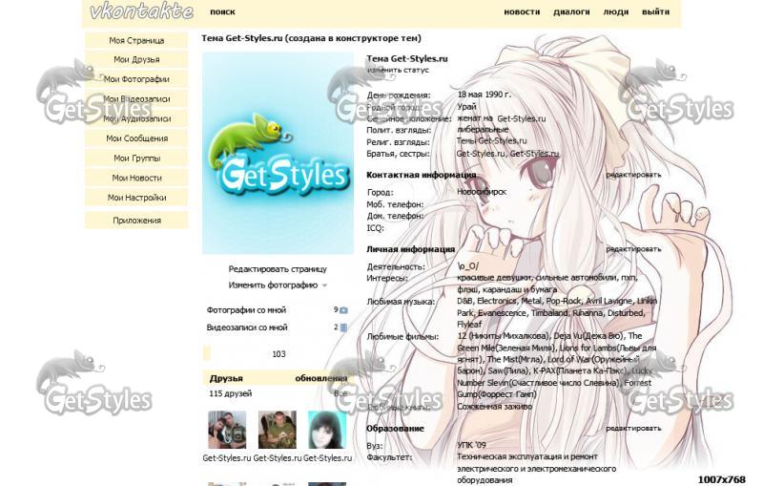Click редактировать next to Контактная информация
763x486 pixels.
pos(633,175)
